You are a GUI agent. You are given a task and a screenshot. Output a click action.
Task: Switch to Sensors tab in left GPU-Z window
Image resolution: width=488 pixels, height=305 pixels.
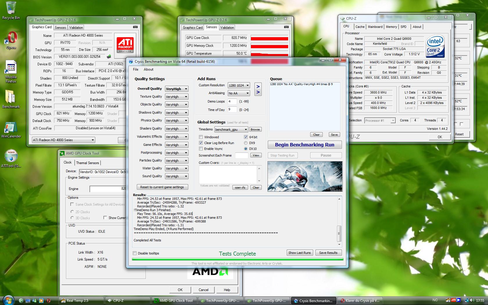[60, 28]
